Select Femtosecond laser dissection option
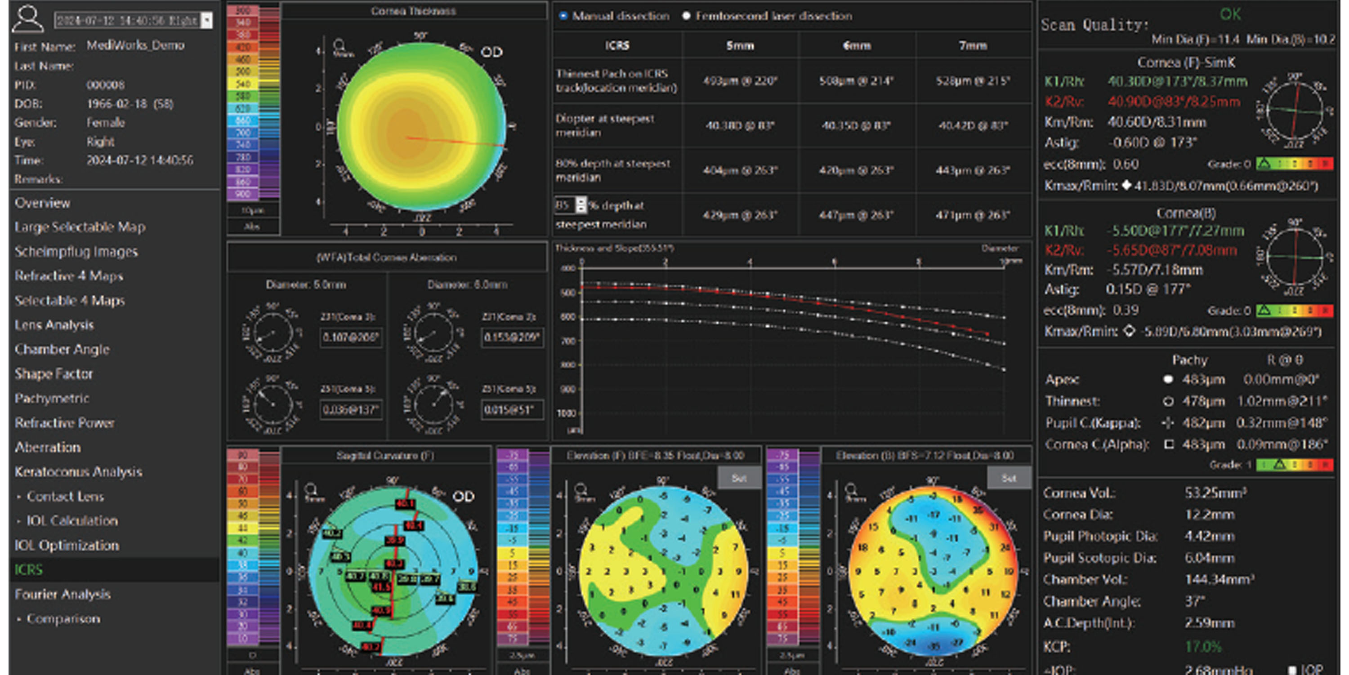1349x675 pixels. [687, 16]
